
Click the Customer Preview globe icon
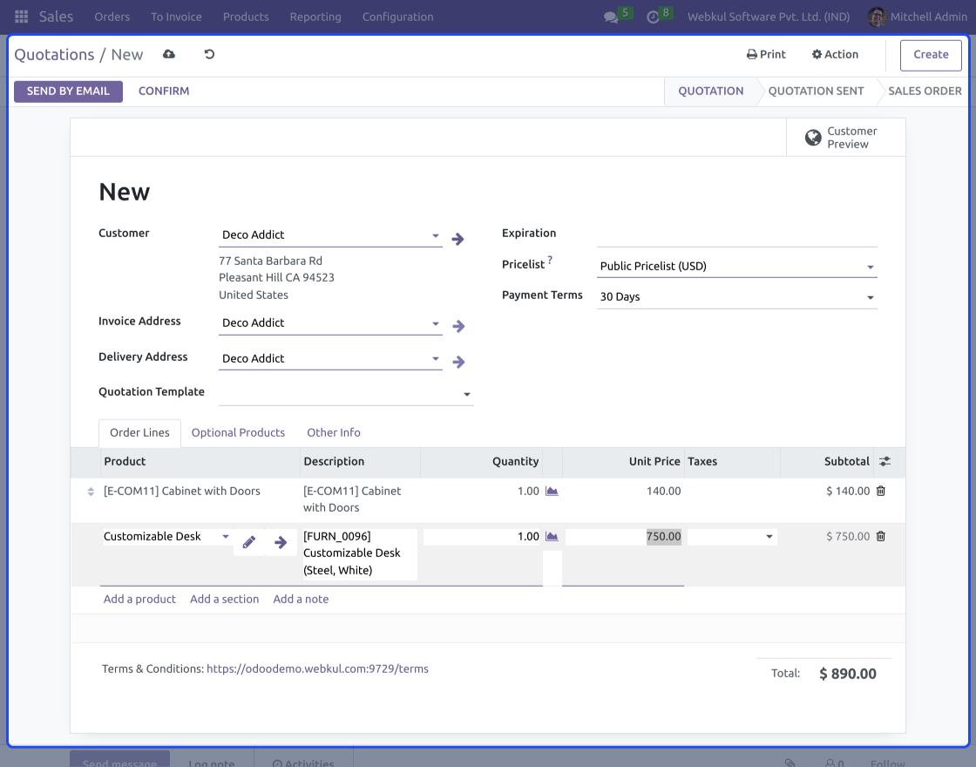(x=813, y=138)
